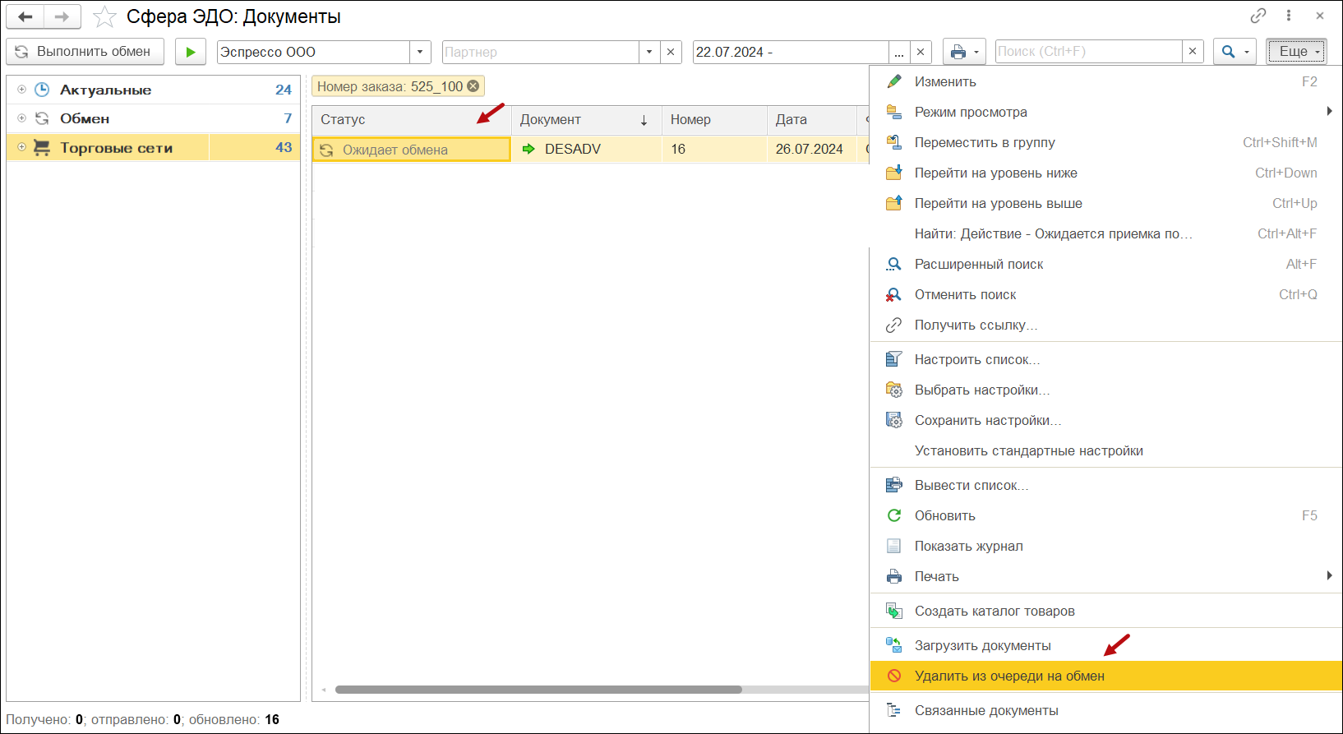Click the Отменить поиск icon
Viewport: 1343px width, 734px height.
[894, 294]
